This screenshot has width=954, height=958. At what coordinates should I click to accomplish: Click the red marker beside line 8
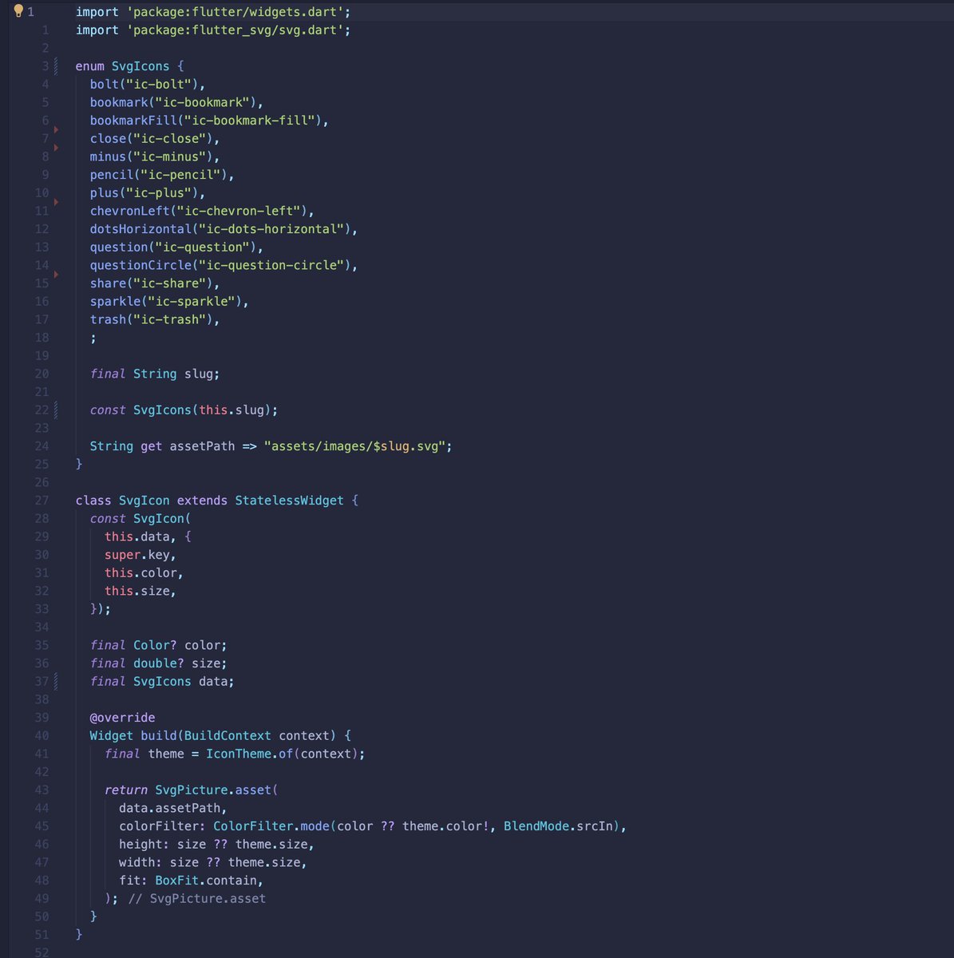[57, 148]
